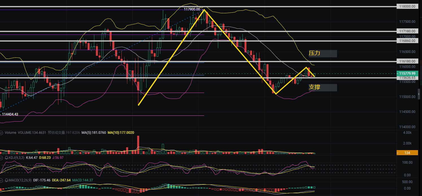Collapse the Volume indicator panel chevron
422x196 pixels.
pyautogui.click(x=1, y=133)
